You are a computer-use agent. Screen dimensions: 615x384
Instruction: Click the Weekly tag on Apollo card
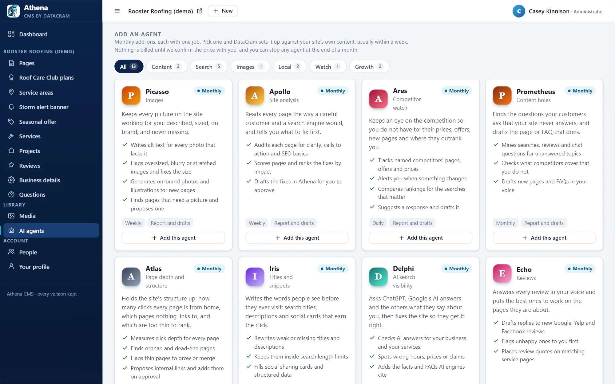click(x=257, y=223)
